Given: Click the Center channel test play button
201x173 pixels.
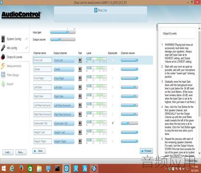Looking at the screenshot, I should (x=80, y=69).
